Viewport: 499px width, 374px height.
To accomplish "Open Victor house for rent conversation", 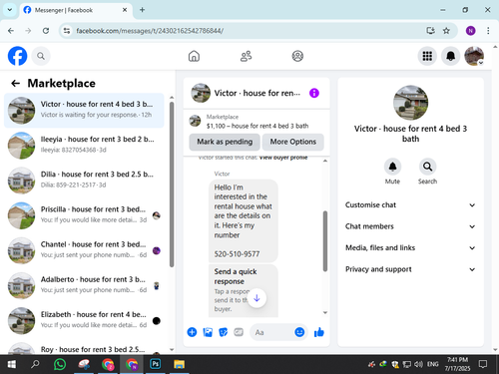I will pos(84,111).
